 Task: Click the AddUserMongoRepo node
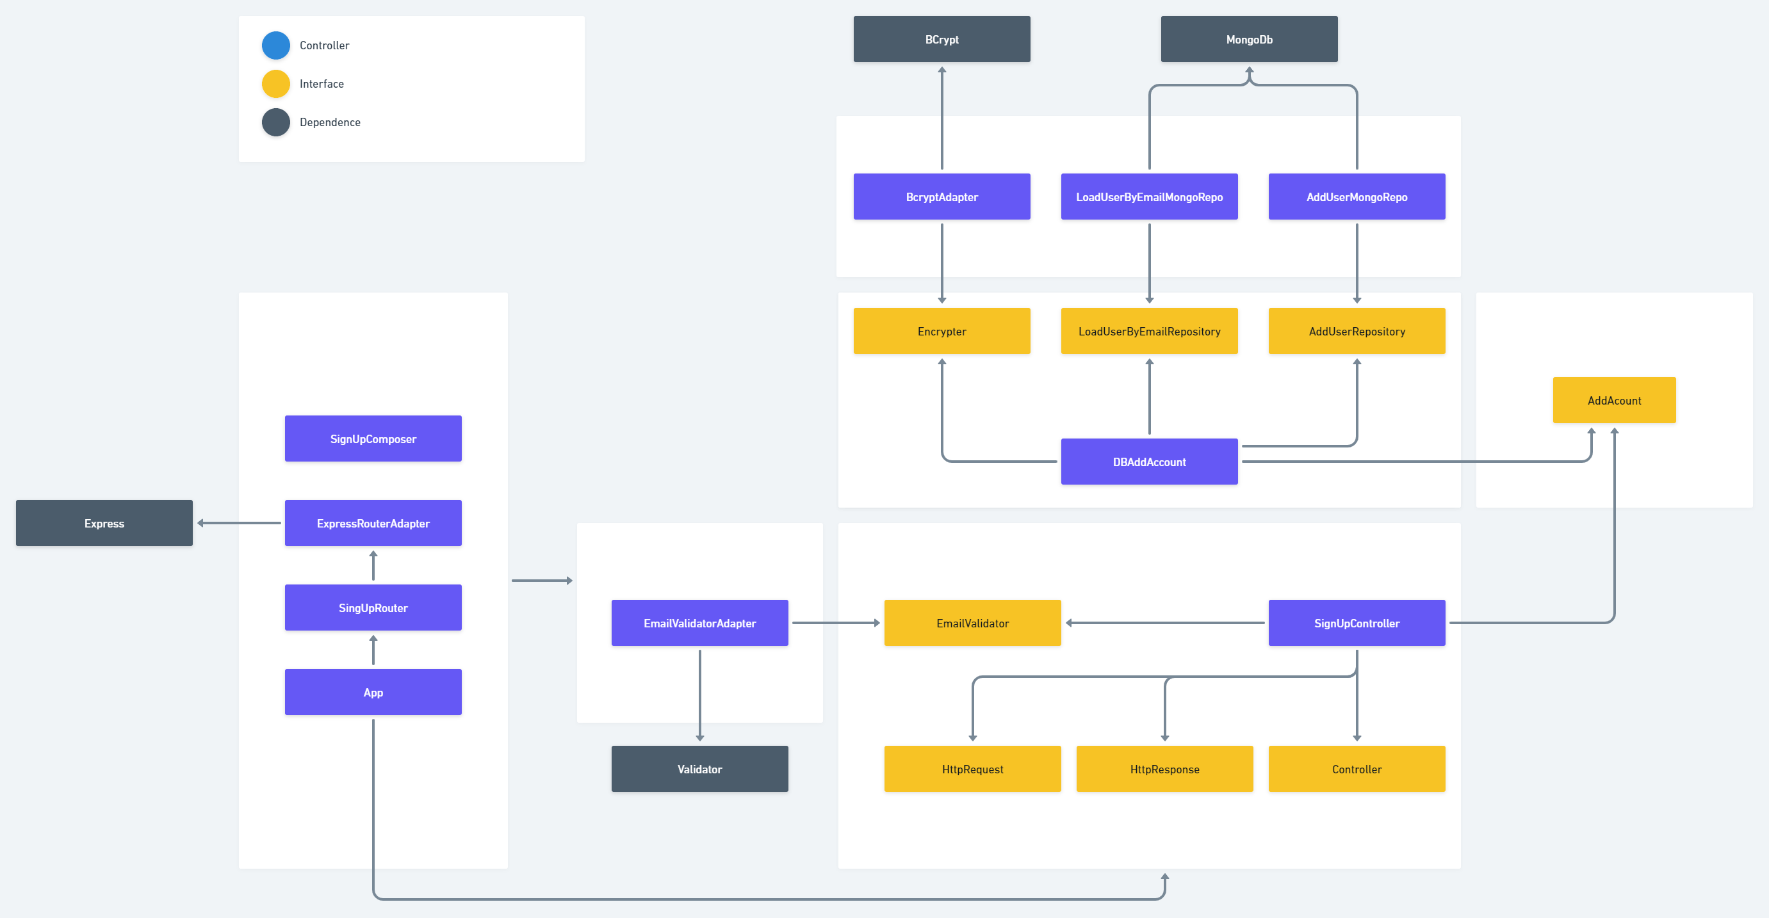click(1356, 197)
